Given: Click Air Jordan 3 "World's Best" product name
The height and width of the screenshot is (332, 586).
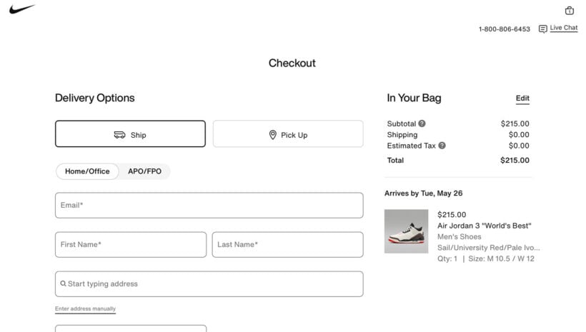Looking at the screenshot, I should tap(485, 226).
